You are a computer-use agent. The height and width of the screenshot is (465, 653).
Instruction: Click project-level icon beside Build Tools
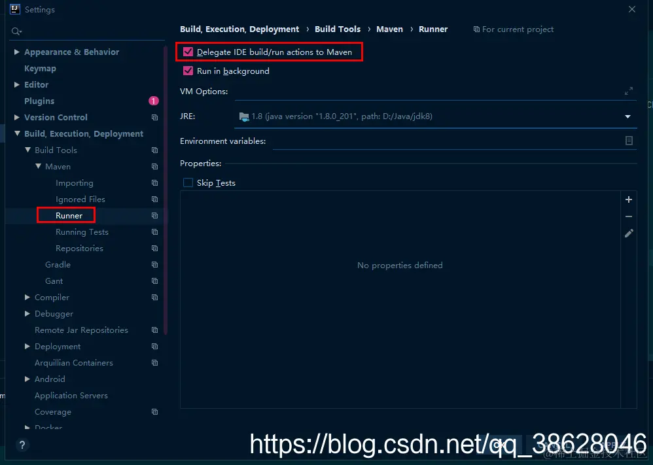click(x=155, y=150)
